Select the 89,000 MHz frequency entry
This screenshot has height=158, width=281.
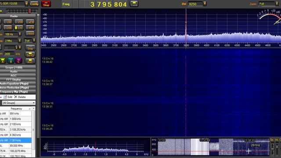click(16, 146)
